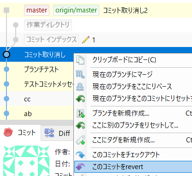Switch to the コミット tab

tap(20, 133)
